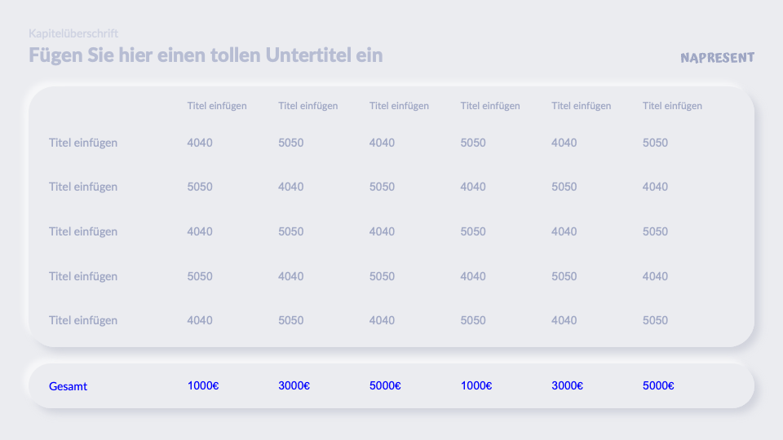Viewport: 783px width, 440px height.
Task: Select the third column header "Titel einfügen"
Action: point(399,106)
